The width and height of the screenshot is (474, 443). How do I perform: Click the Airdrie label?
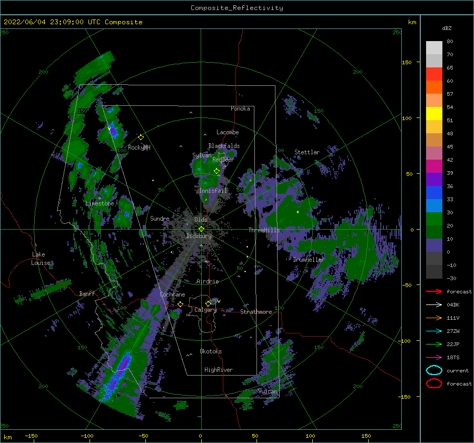(208, 281)
